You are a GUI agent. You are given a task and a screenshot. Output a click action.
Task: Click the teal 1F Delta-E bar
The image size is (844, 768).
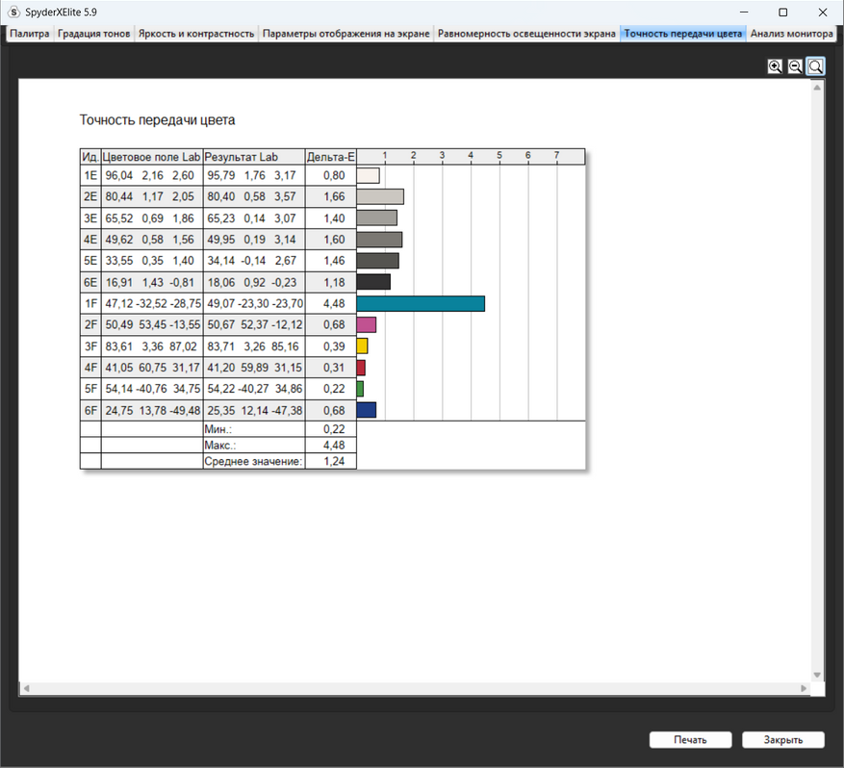[x=421, y=303]
